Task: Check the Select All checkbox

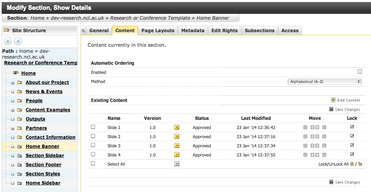Action: click(93, 164)
